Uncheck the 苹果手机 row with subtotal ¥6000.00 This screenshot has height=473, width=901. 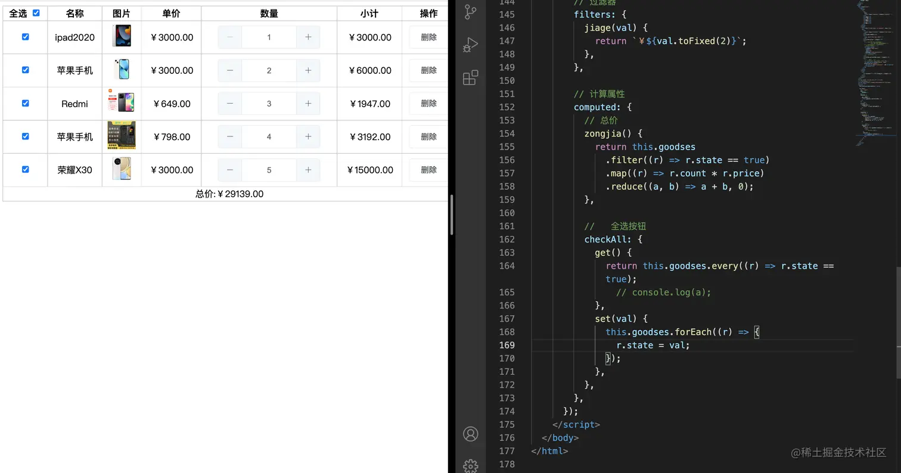pyautogui.click(x=25, y=70)
